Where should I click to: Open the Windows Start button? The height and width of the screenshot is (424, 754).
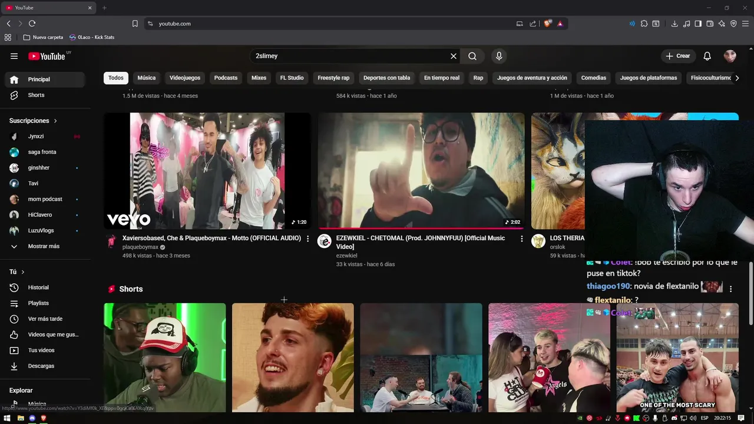(7, 418)
